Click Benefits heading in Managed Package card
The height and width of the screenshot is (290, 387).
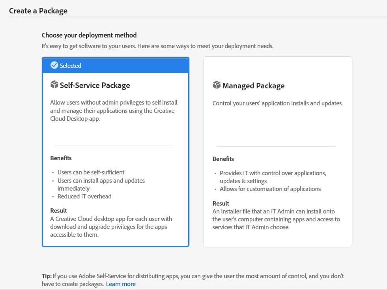tap(223, 159)
